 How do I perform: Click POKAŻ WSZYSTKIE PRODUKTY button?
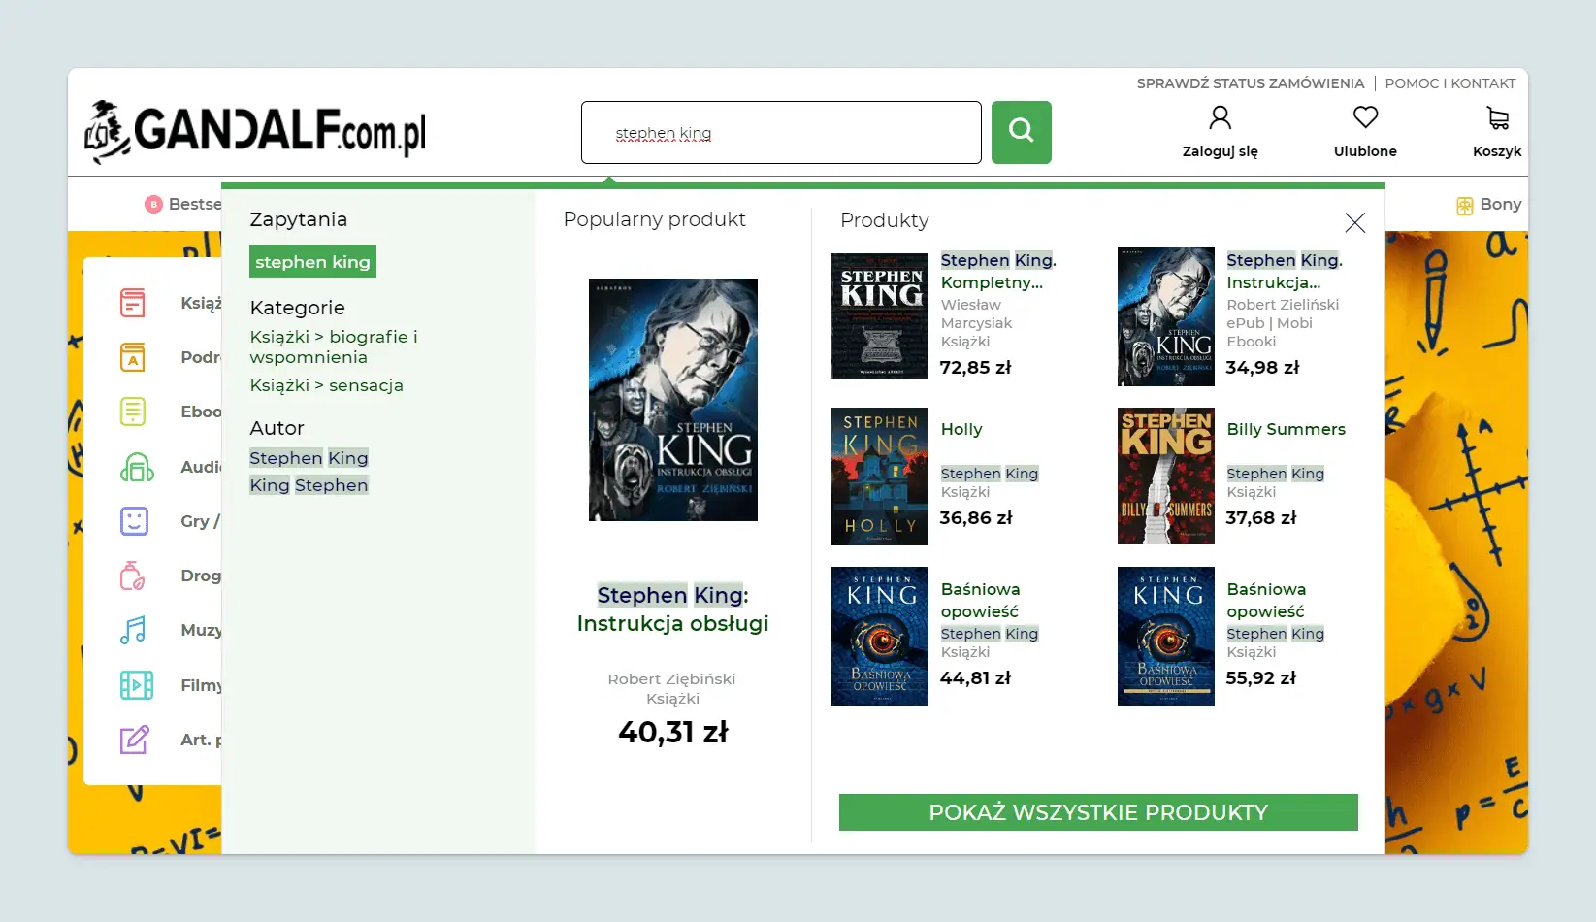click(1098, 812)
